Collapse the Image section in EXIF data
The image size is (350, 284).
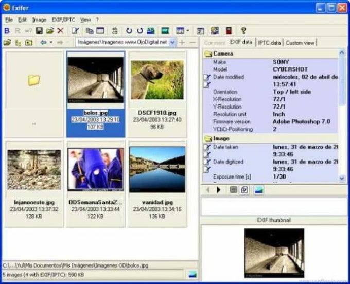click(x=208, y=138)
